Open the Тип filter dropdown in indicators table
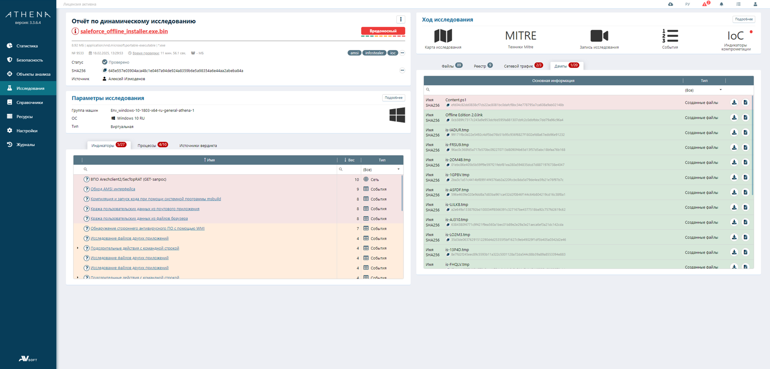Viewport: 770px width, 369px height. pyautogui.click(x=381, y=169)
